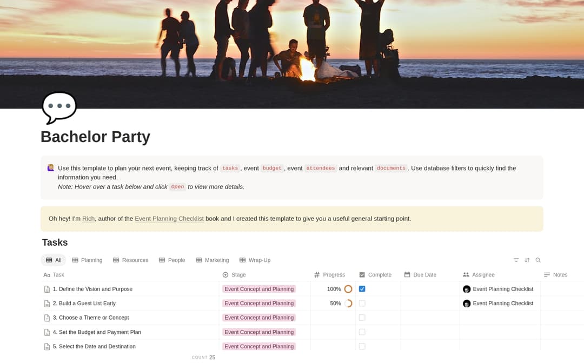Click Stage tag in Choose a Theme row
Image resolution: width=584 pixels, height=364 pixels.
[259, 318]
